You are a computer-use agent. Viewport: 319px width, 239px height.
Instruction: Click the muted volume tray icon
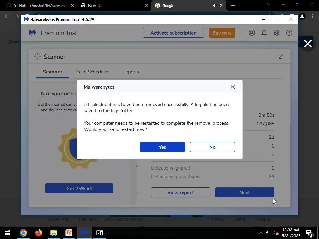276,233
